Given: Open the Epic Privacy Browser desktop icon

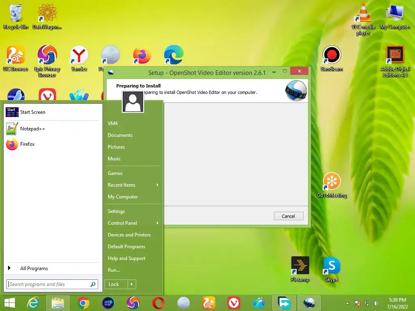Looking at the screenshot, I should pyautogui.click(x=47, y=61).
